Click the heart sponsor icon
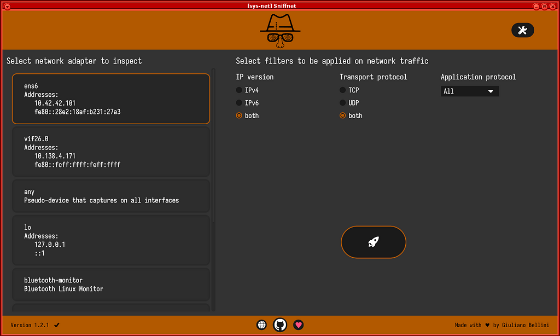Screen dimensions: 560x336 tap(298, 325)
